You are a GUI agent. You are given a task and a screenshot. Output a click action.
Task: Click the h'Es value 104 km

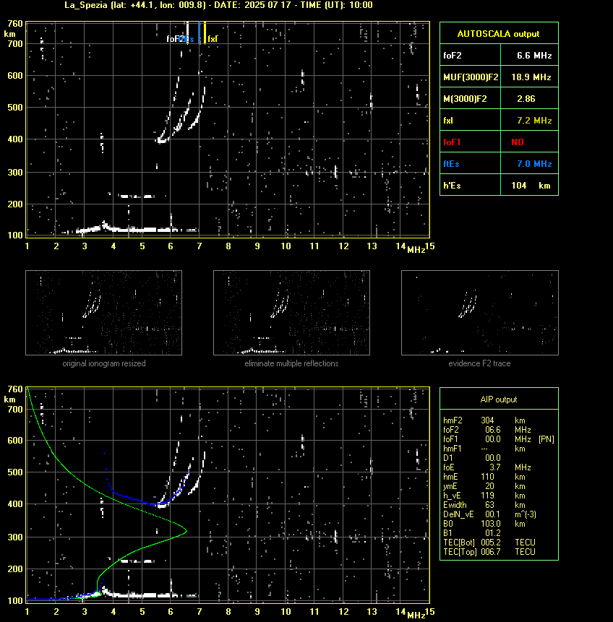(x=531, y=185)
